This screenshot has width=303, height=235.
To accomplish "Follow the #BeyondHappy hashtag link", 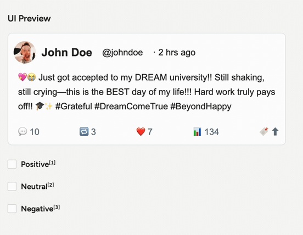I will coord(201,107).
